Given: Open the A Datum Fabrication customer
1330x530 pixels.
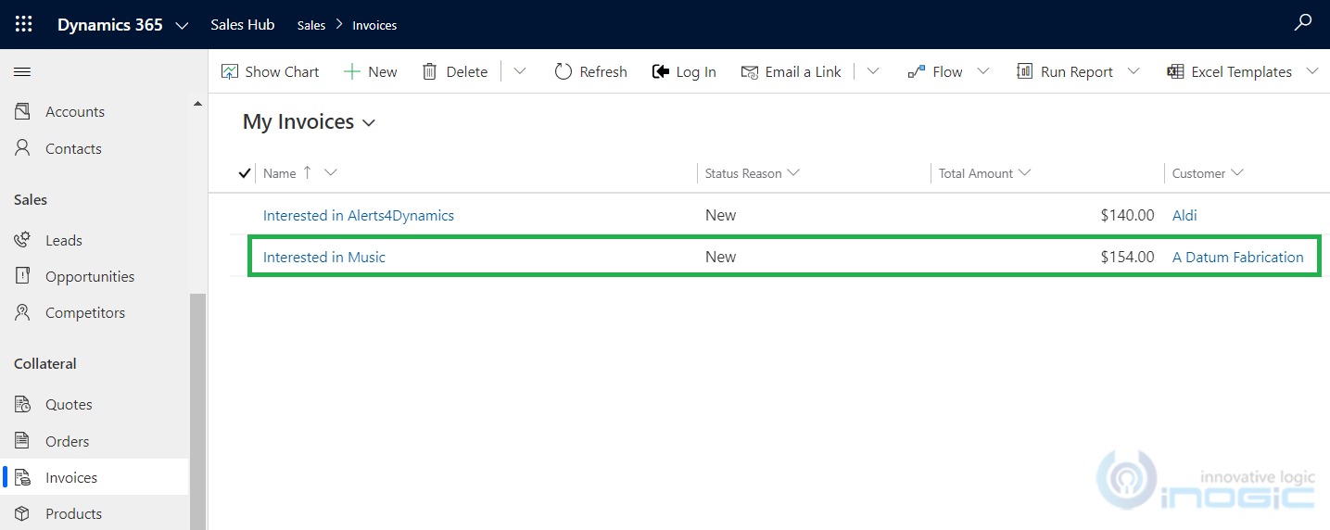Looking at the screenshot, I should tap(1237, 257).
